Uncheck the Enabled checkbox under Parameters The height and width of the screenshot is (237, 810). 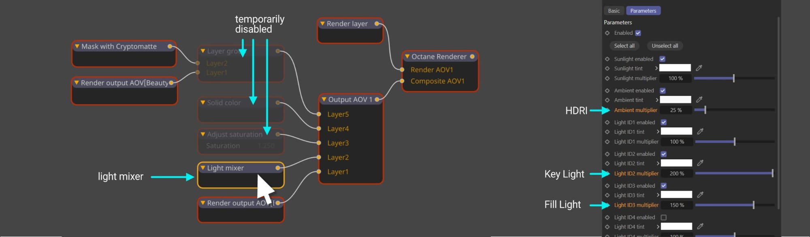point(638,33)
